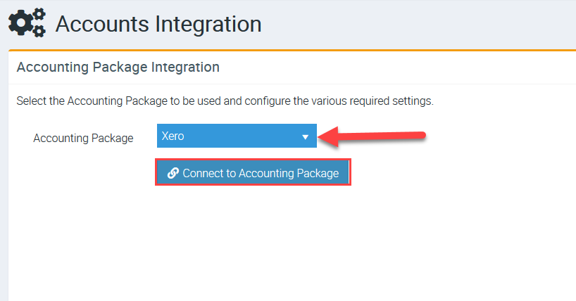Click the small upper gear in header icon
Screen dimensions: 576x301
[x=39, y=15]
